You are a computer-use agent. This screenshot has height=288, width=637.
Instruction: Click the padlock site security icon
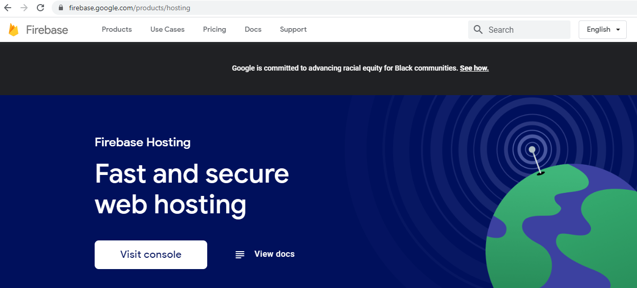pyautogui.click(x=61, y=8)
